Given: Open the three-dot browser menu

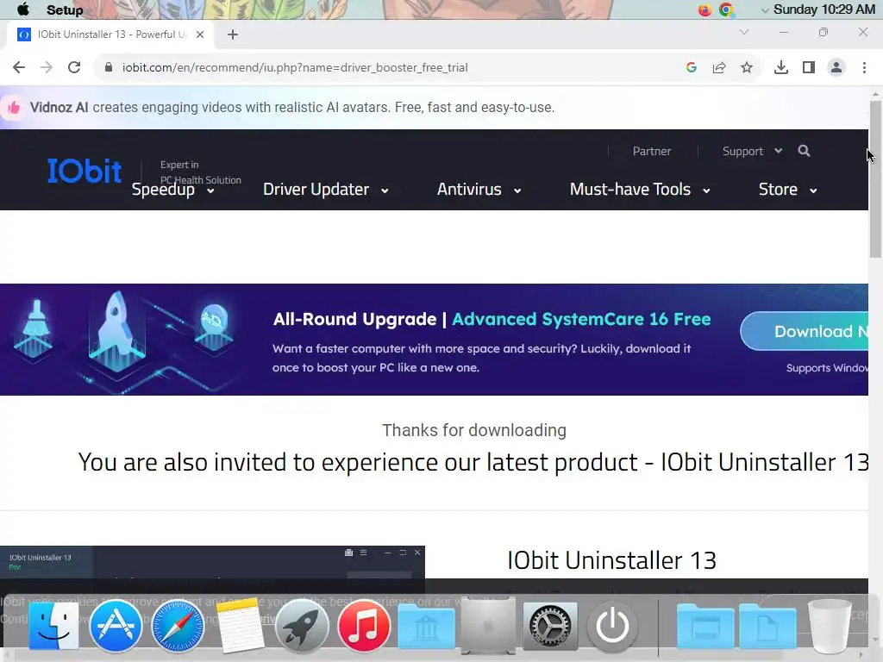Looking at the screenshot, I should [864, 67].
